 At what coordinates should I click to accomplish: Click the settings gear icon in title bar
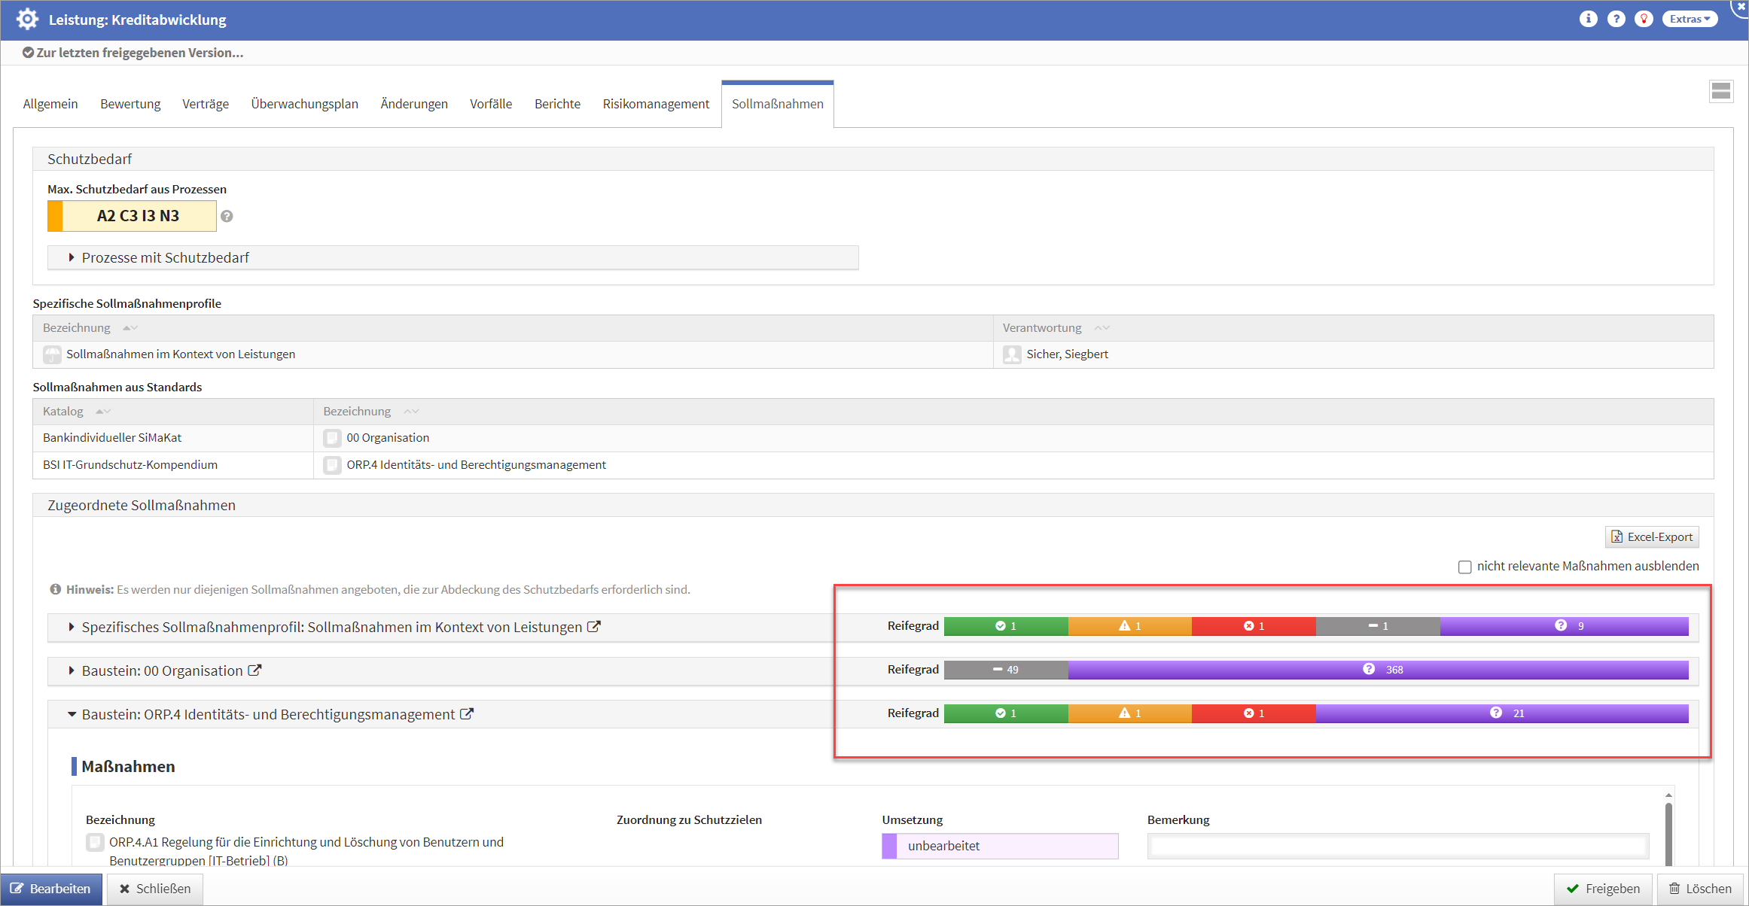click(x=27, y=19)
